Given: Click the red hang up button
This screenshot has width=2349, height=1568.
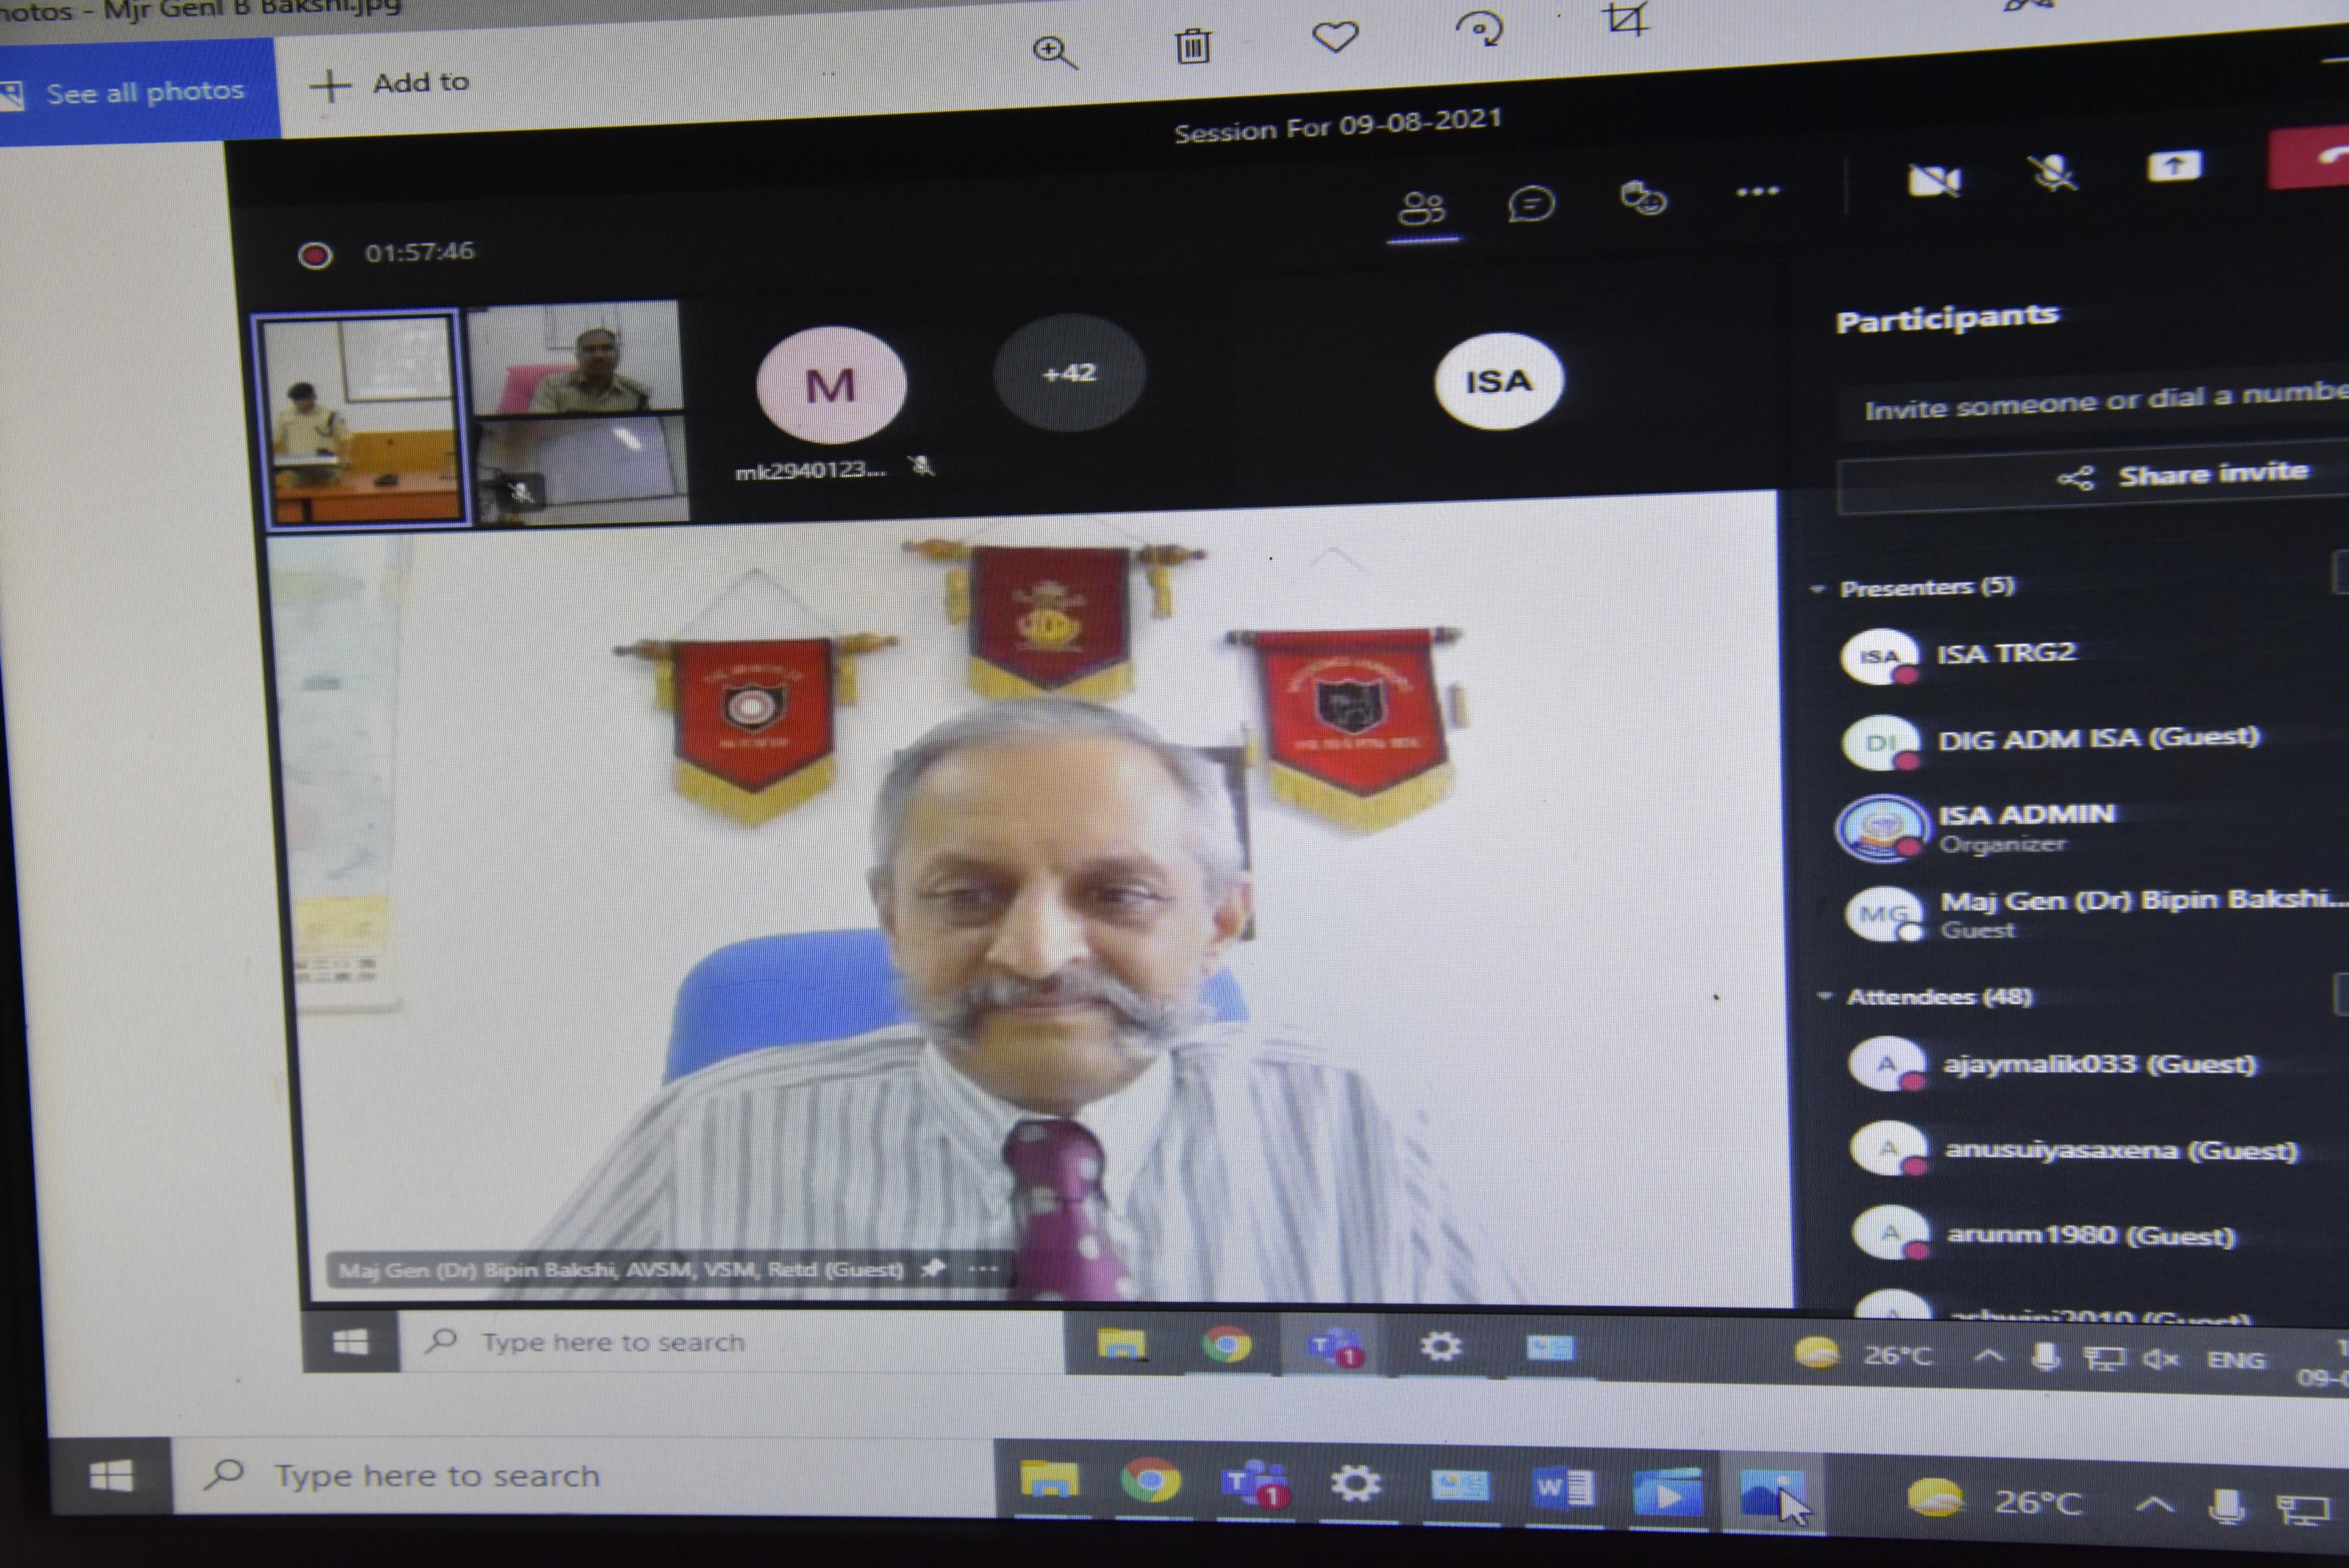Looking at the screenshot, I should (x=2310, y=158).
